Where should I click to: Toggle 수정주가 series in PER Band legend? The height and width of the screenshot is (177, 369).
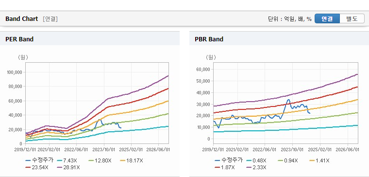pos(39,160)
